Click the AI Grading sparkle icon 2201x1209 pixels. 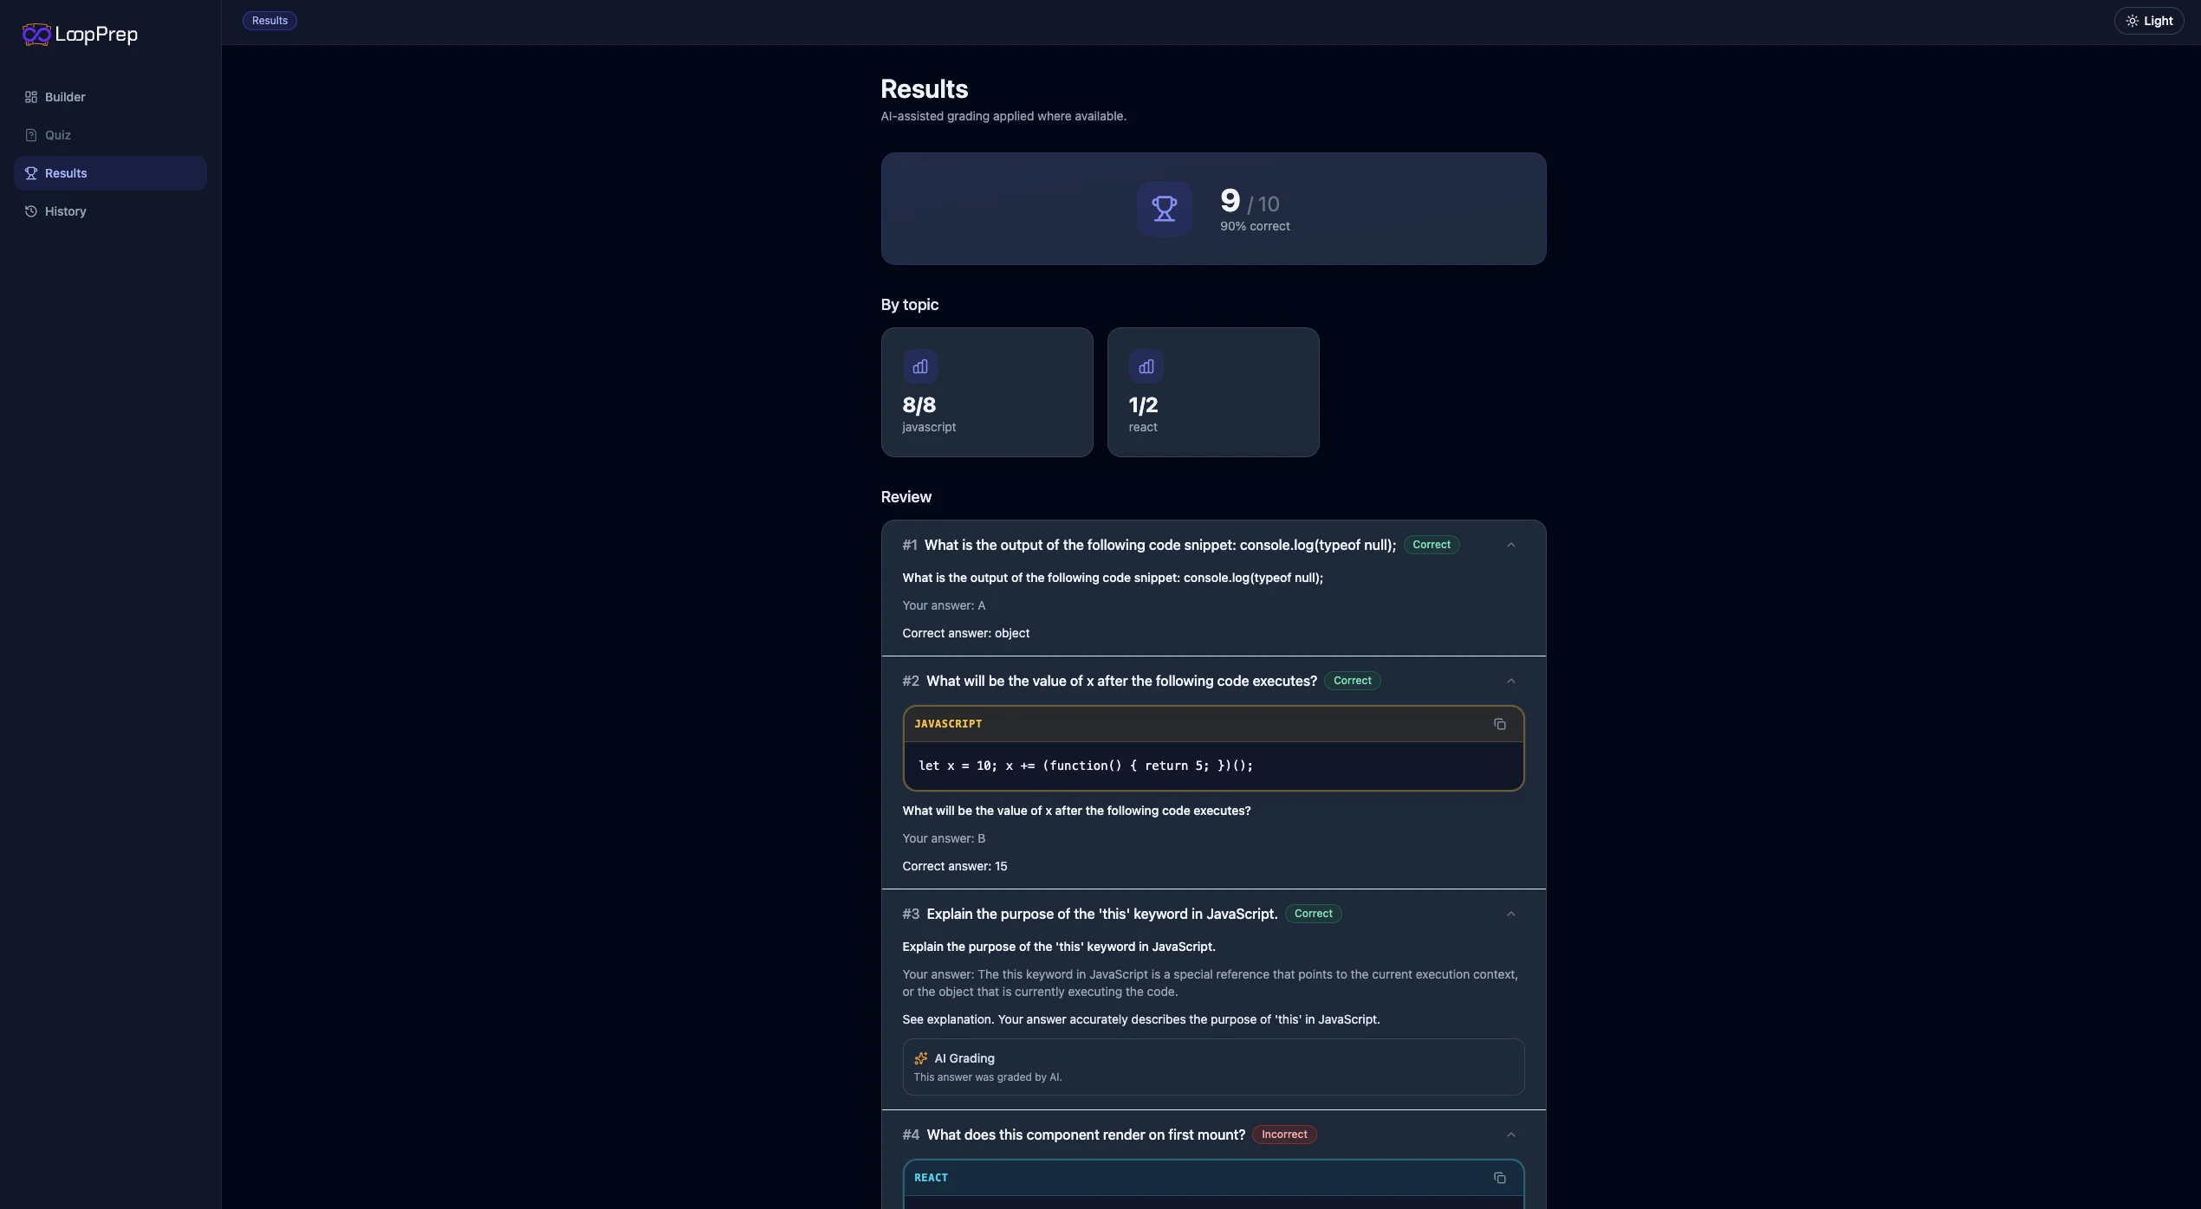click(x=921, y=1057)
